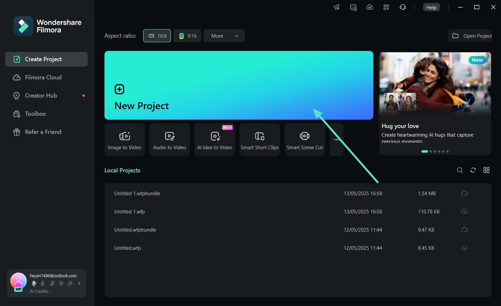The width and height of the screenshot is (501, 306).
Task: Upload Untitled 1.wfpbundle to cloud
Action: (x=464, y=193)
